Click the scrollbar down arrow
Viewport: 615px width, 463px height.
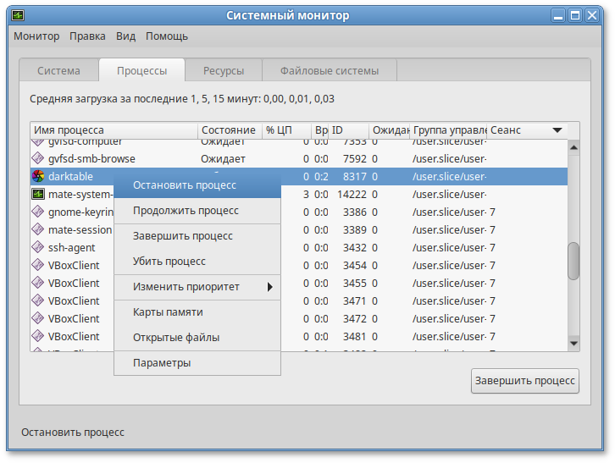[573, 343]
